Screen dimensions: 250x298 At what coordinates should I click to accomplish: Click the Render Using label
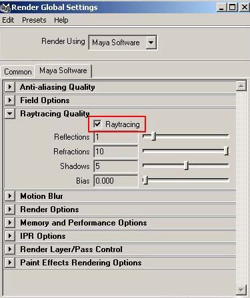pos(63,41)
